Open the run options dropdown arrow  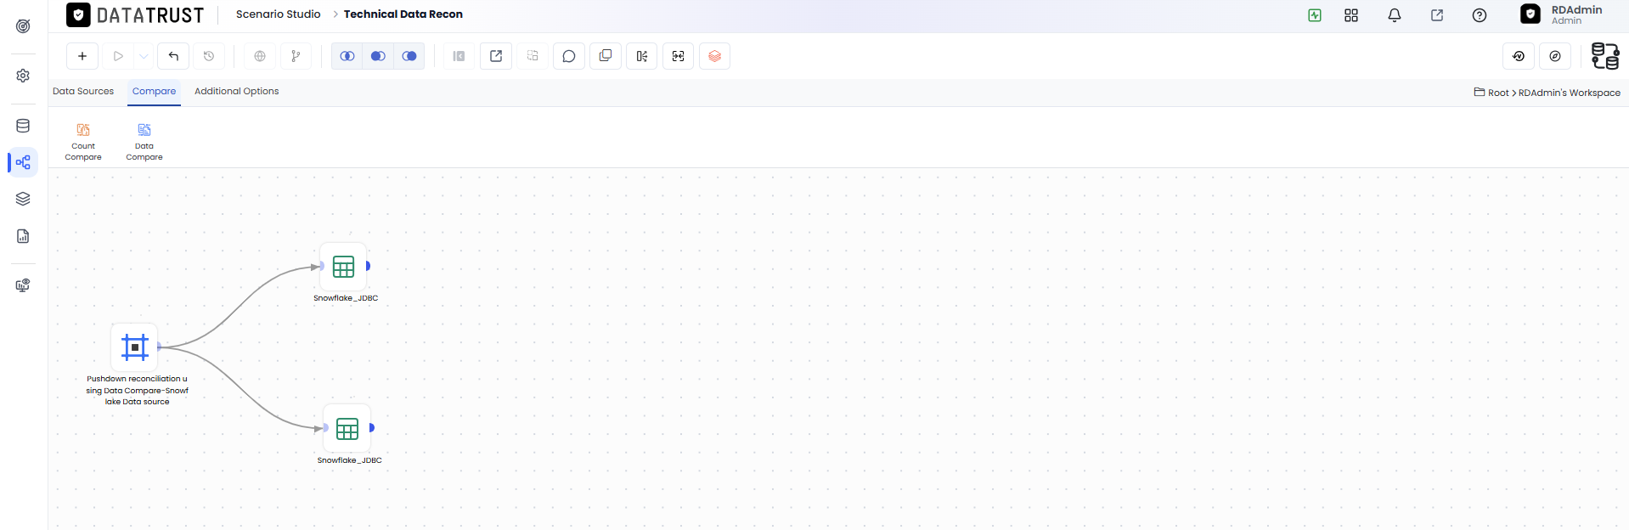tap(144, 56)
